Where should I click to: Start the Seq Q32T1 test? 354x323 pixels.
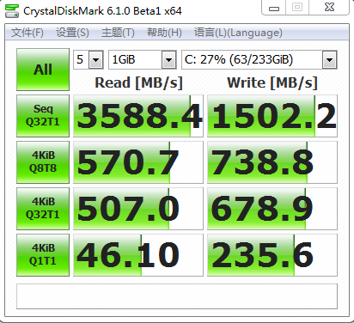pyautogui.click(x=43, y=116)
